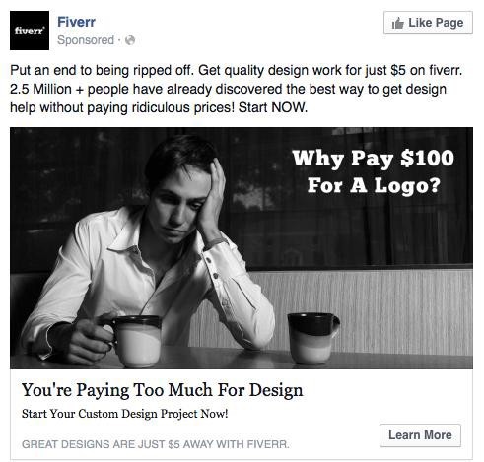This screenshot has width=484, height=462.
Task: Click the Learn More button
Action: (420, 435)
